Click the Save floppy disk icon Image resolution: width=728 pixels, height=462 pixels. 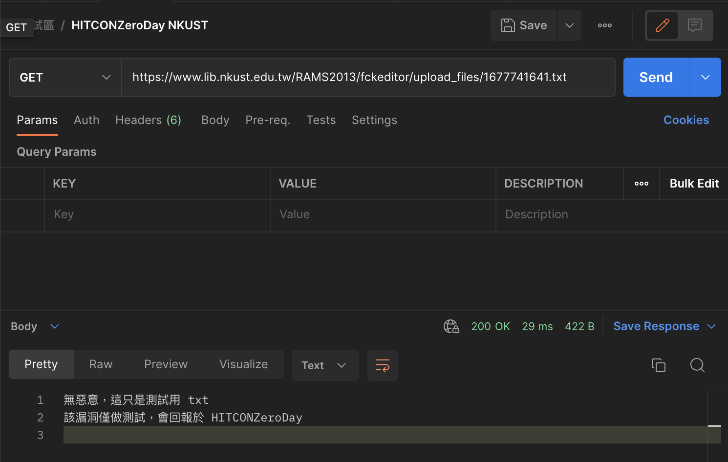point(508,25)
